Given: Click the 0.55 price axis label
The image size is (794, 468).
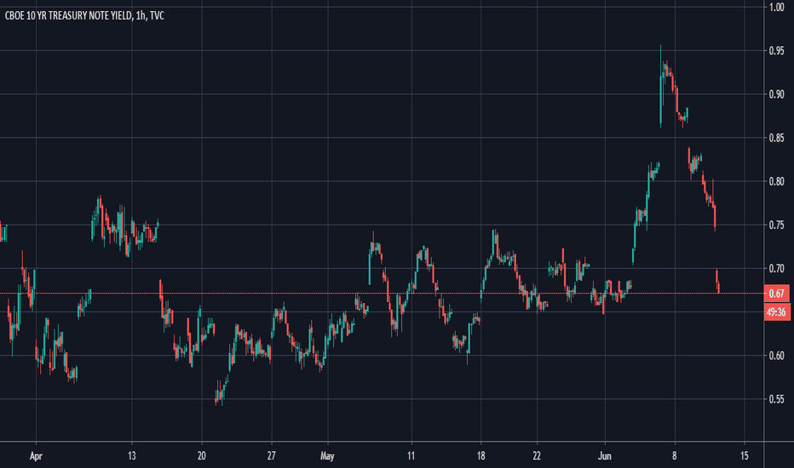Looking at the screenshot, I should 777,399.
